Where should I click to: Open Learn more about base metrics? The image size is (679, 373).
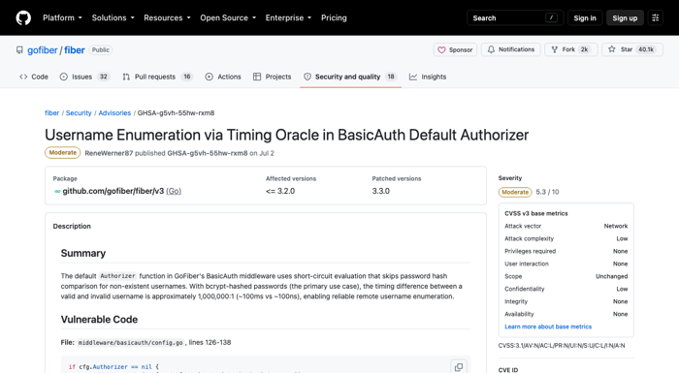tap(548, 326)
